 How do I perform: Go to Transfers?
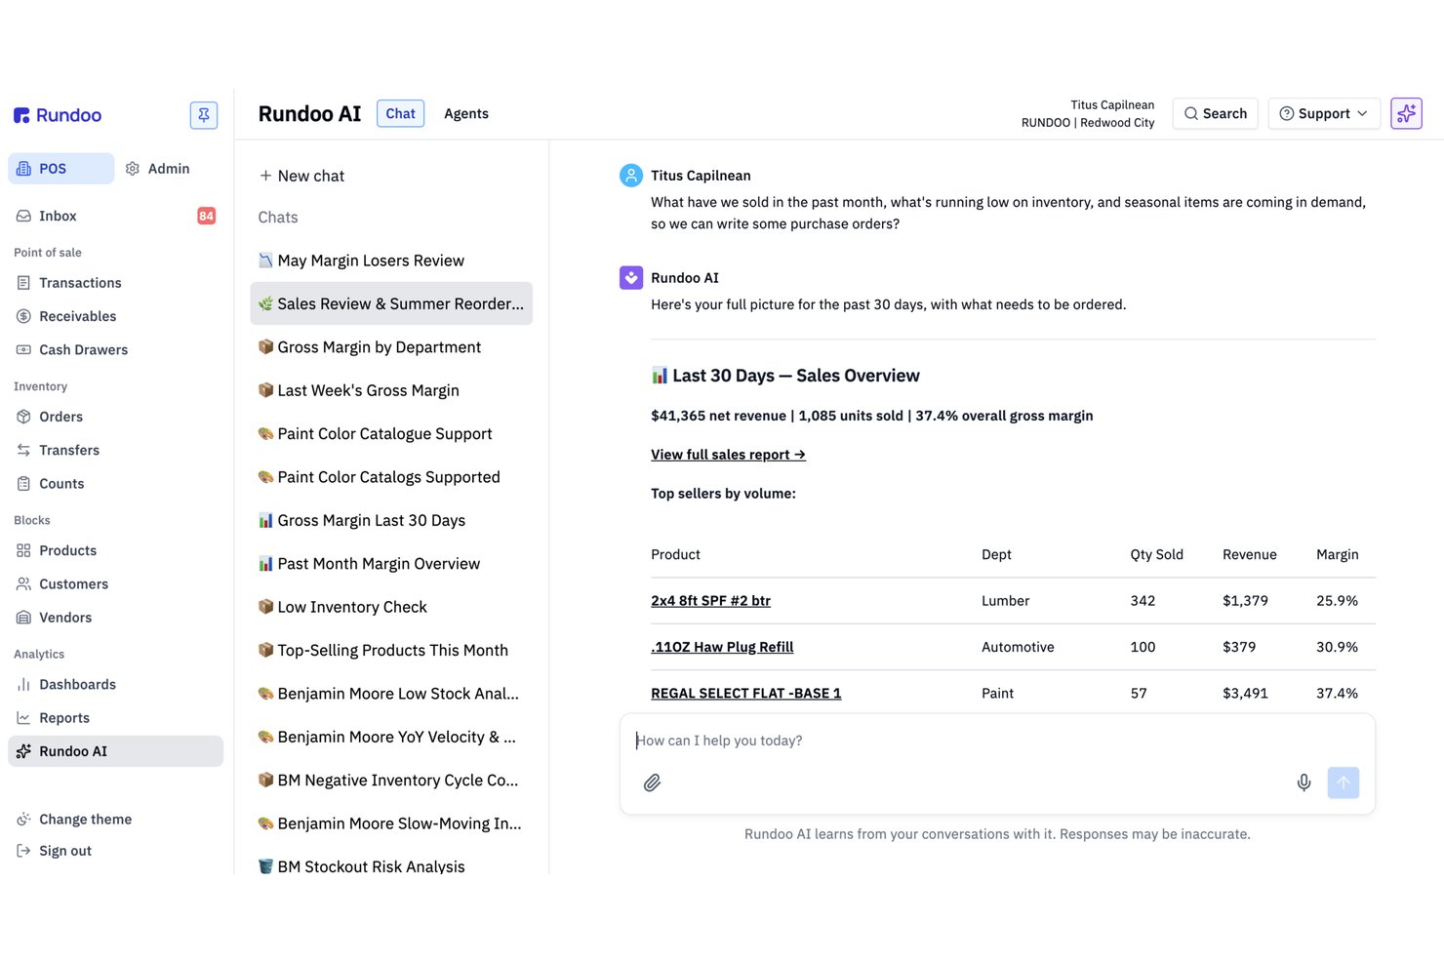point(115,450)
